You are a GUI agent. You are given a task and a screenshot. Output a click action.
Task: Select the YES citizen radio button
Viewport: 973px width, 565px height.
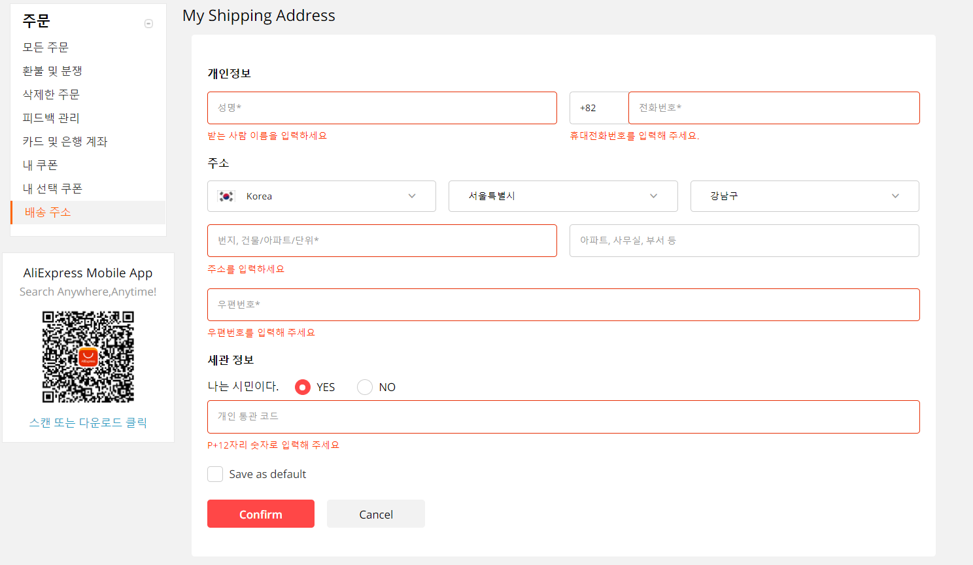click(x=302, y=386)
